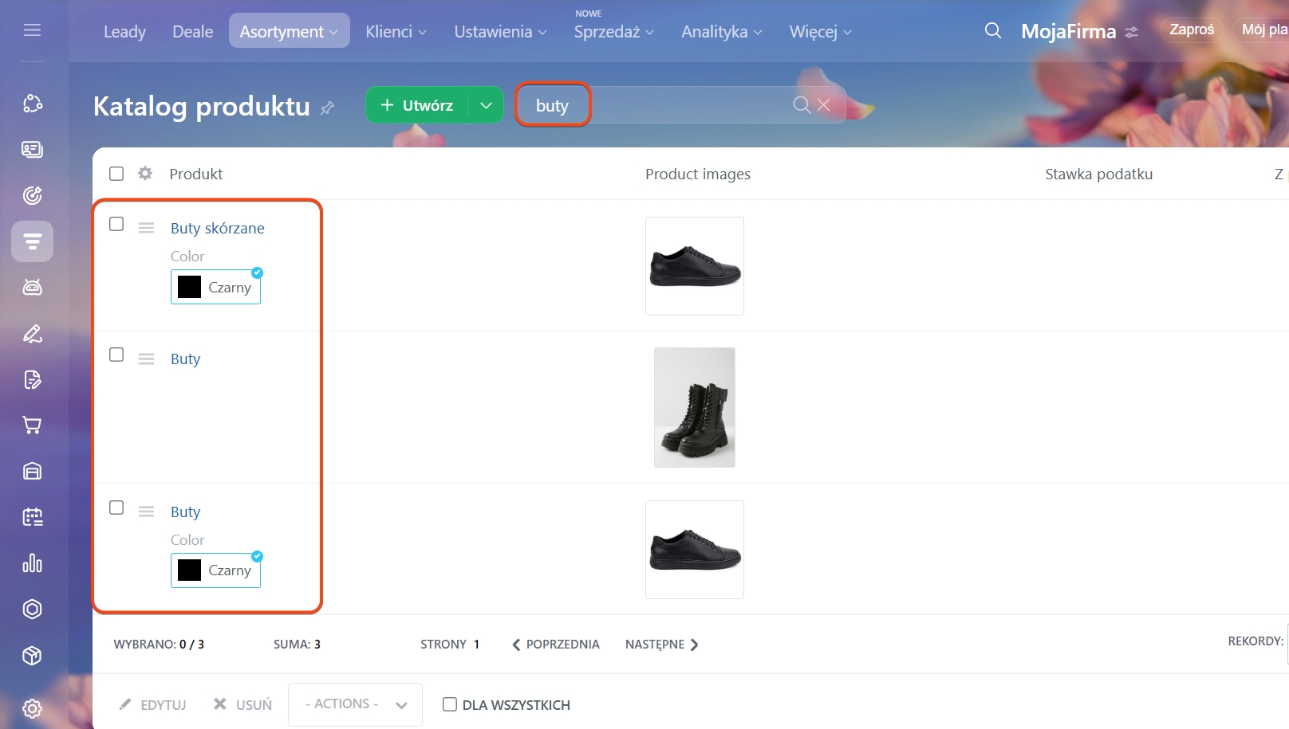Go to the Leady tab
1289x729 pixels.
coord(124,31)
